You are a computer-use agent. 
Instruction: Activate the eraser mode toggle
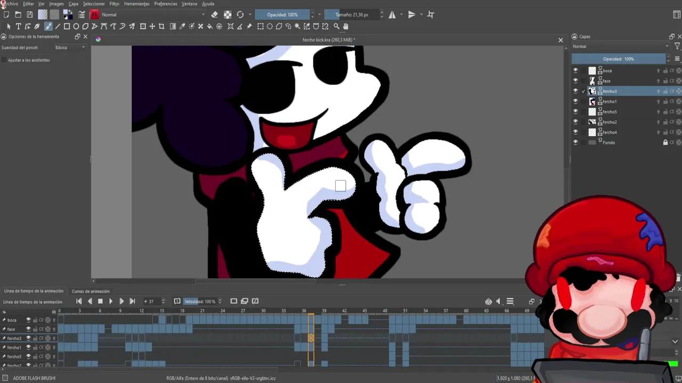[x=214, y=14]
